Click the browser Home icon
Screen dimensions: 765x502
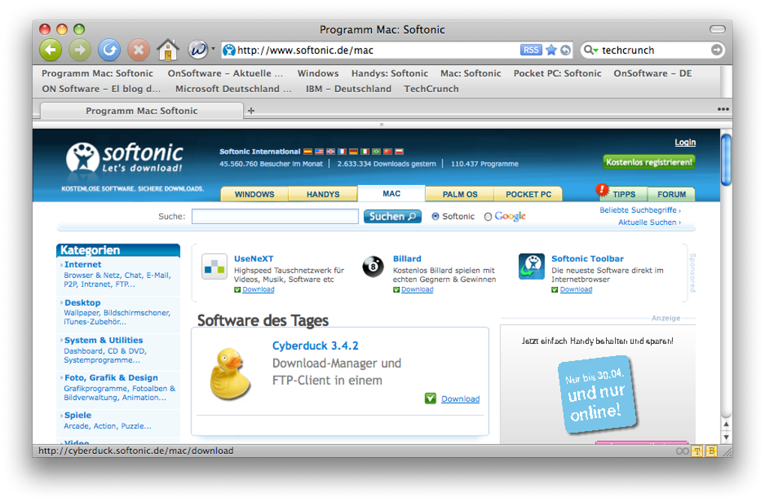[166, 49]
